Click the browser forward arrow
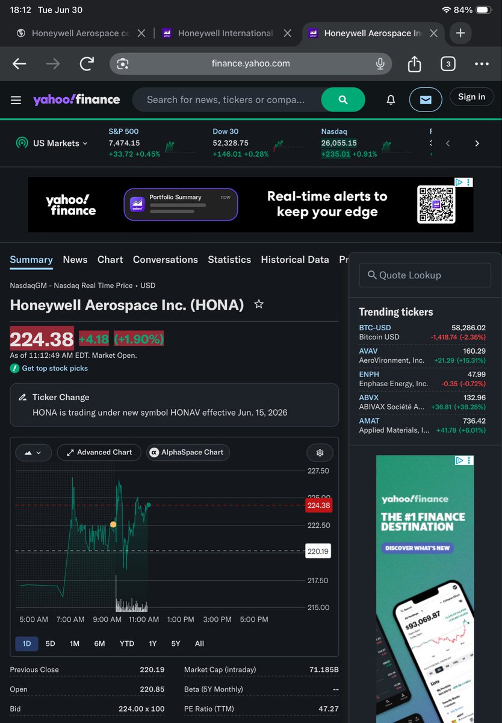 (53, 64)
